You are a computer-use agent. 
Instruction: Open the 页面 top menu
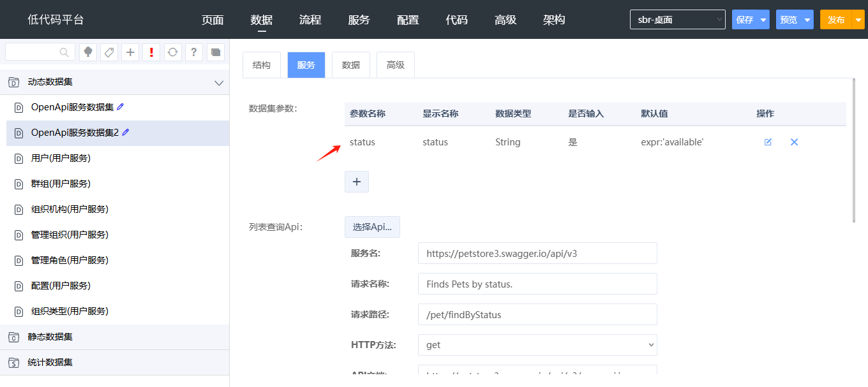213,20
